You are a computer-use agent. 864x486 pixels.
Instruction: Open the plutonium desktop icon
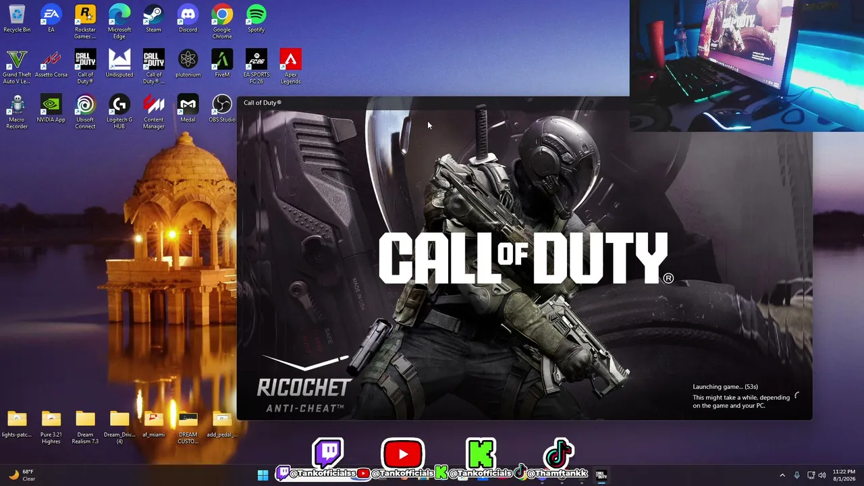[x=188, y=64]
